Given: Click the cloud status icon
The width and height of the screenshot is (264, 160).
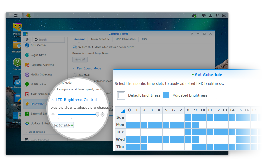Looking at the screenshot, I should point(194,15).
